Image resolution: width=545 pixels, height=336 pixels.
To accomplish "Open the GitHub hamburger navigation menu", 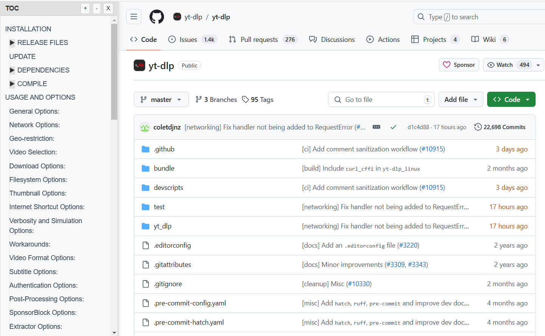I will click(134, 17).
